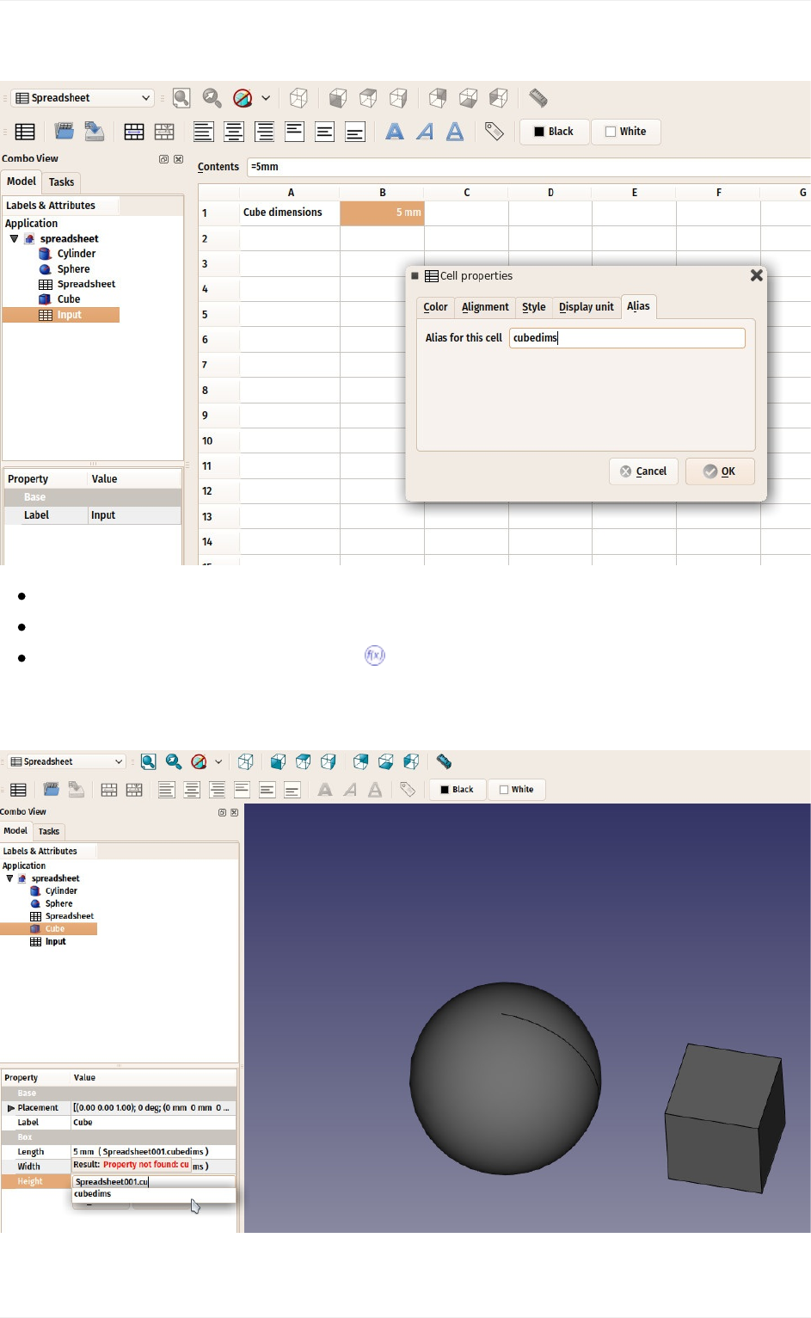Apply italic text style in top screenshot
Viewport: 811px width, 1318px height.
(425, 132)
